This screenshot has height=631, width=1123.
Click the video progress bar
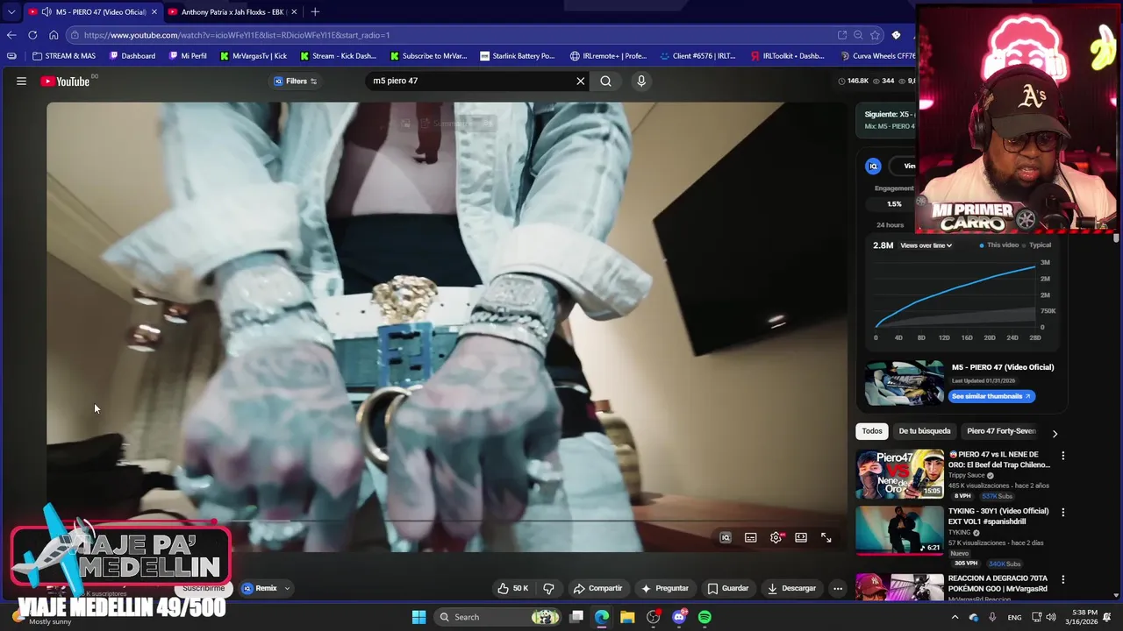[x=447, y=521]
